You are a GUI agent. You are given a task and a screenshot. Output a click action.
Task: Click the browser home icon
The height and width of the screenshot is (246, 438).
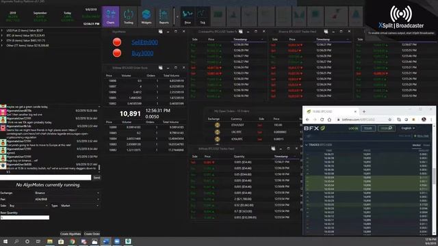pyautogui.click(x=329, y=120)
